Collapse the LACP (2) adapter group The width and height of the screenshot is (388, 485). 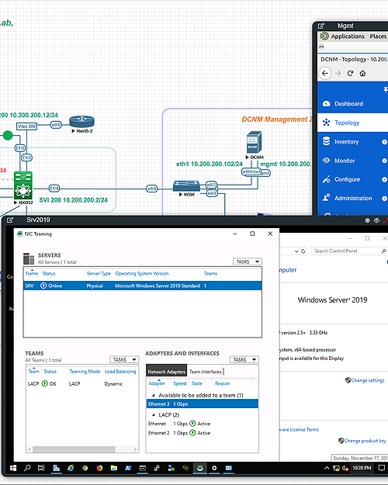click(x=153, y=415)
